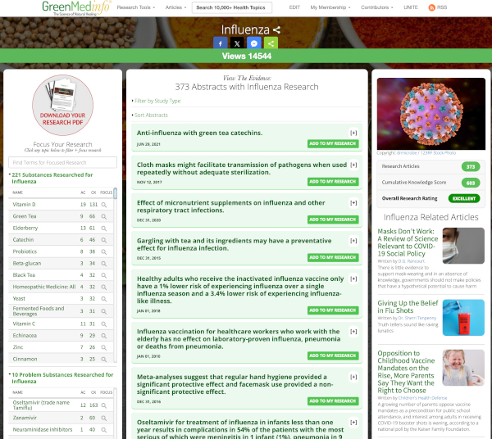Open My Membership menu
This screenshot has height=439, width=492.
point(330,7)
